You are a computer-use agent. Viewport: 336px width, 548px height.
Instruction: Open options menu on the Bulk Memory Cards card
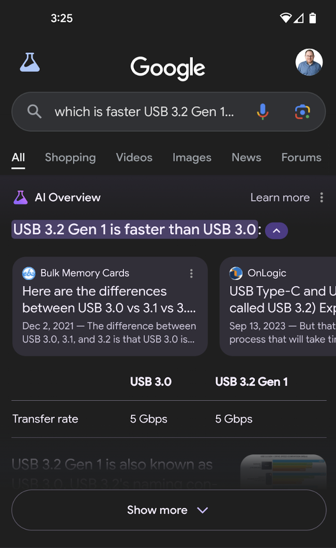coord(191,273)
